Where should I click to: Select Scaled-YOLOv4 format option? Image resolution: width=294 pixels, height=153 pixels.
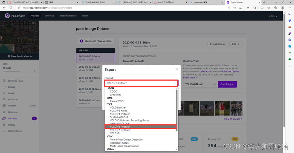pos(119,117)
